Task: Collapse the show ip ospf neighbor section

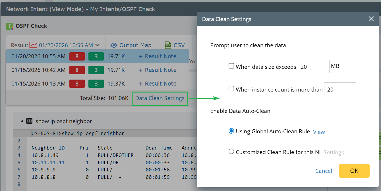Action: (22, 121)
